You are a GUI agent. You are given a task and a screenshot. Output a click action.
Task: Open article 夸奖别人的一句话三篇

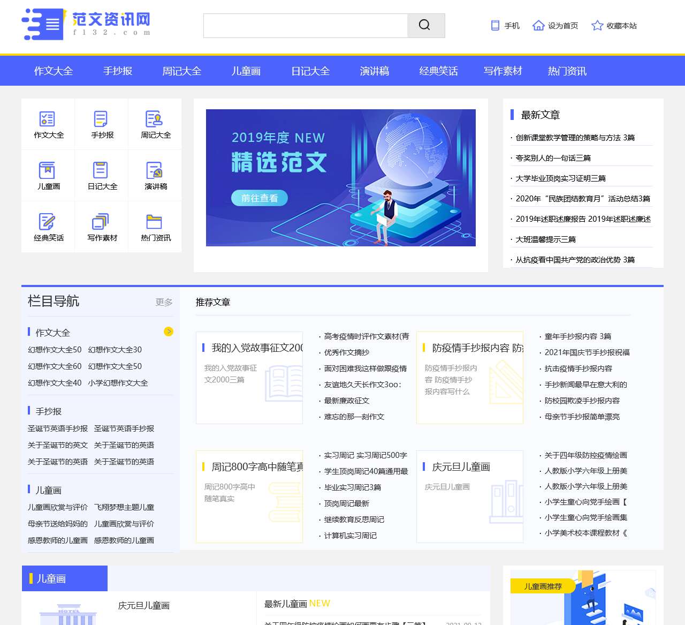point(553,158)
